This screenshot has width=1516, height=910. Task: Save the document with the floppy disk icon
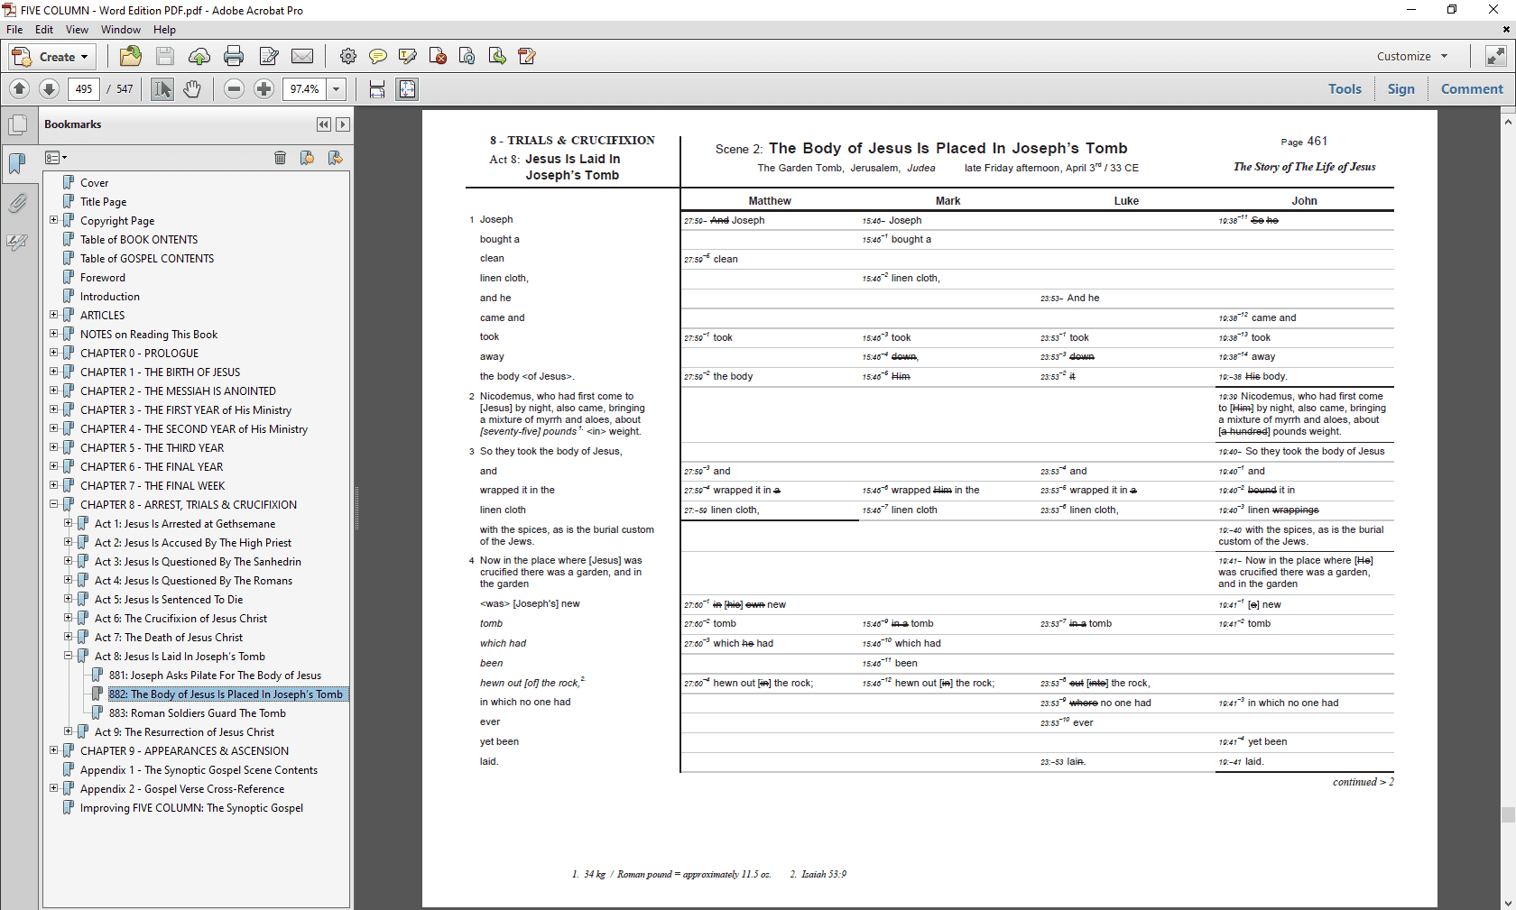(x=165, y=56)
